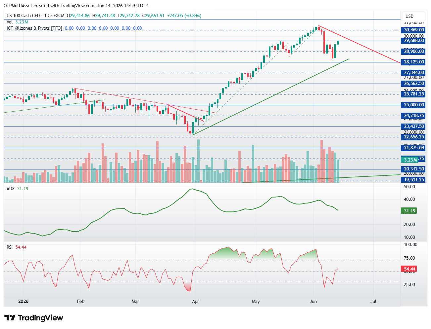This screenshot has width=431, height=329.
Task: Click the 2026 year marker on time axis
Action: (x=23, y=301)
